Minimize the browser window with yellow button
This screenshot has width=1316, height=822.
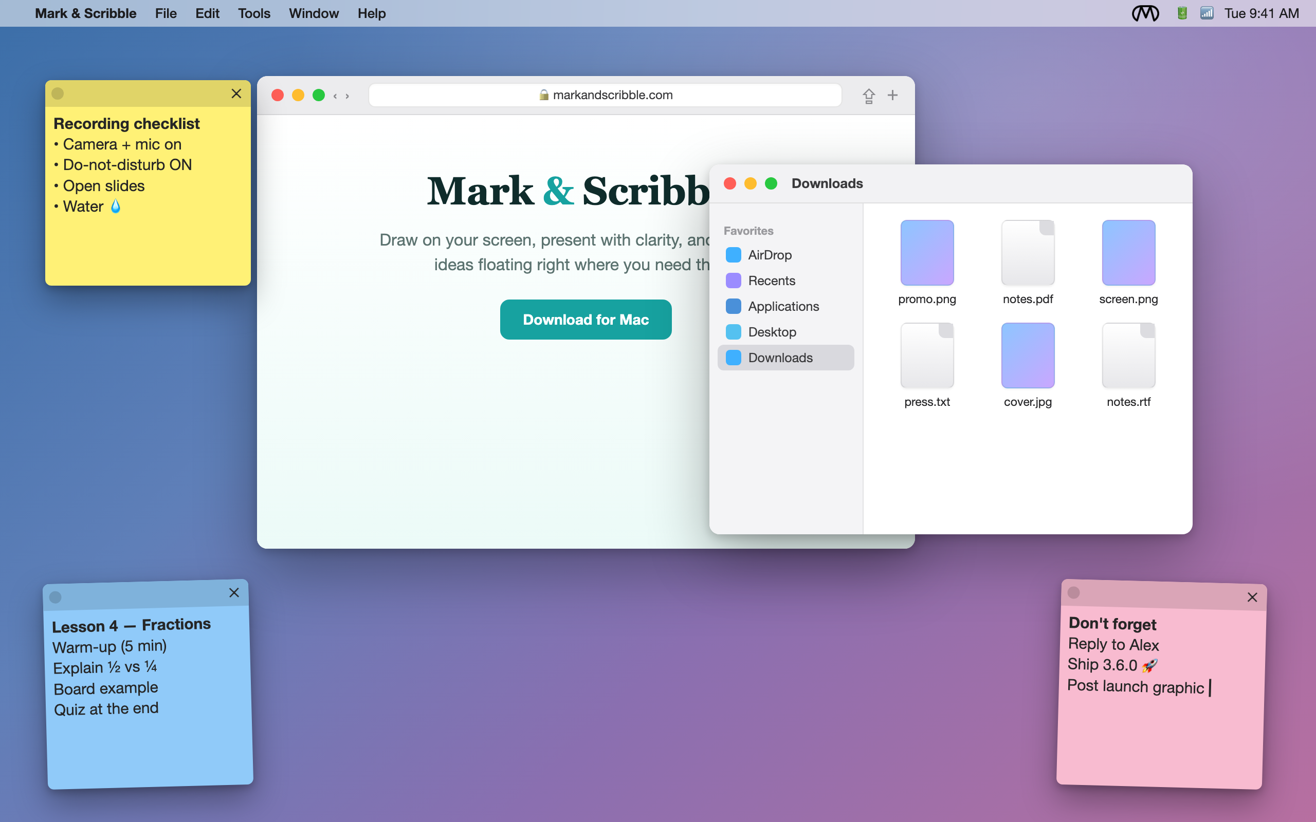[298, 95]
